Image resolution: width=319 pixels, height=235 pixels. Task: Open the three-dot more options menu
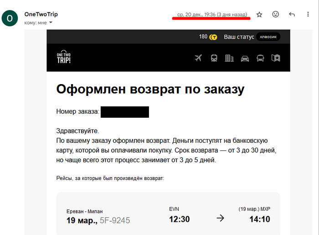click(x=308, y=14)
